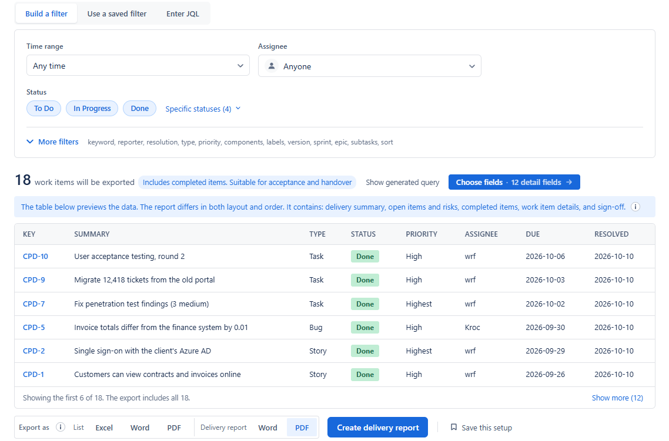Click 'Customers can view contracts and invoices online'
The width and height of the screenshot is (669, 441).
[x=158, y=374]
